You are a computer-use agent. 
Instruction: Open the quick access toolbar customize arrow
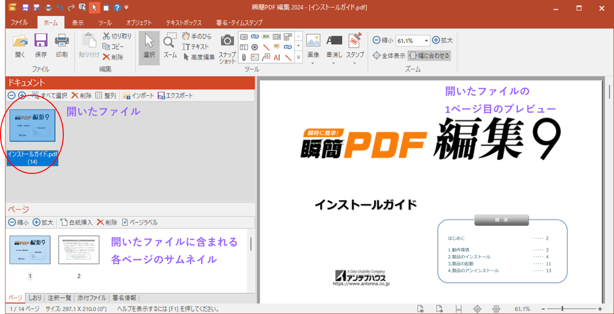coord(126,7)
